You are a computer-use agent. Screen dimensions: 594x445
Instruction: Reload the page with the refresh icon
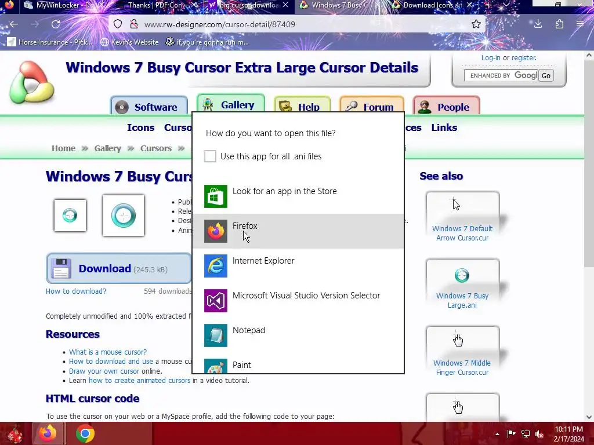pos(56,24)
